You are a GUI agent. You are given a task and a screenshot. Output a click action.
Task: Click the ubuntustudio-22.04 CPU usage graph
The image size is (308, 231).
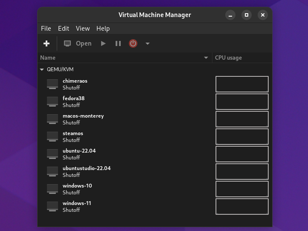coord(242,171)
